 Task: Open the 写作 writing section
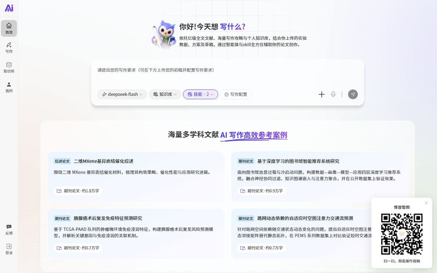pos(9,48)
